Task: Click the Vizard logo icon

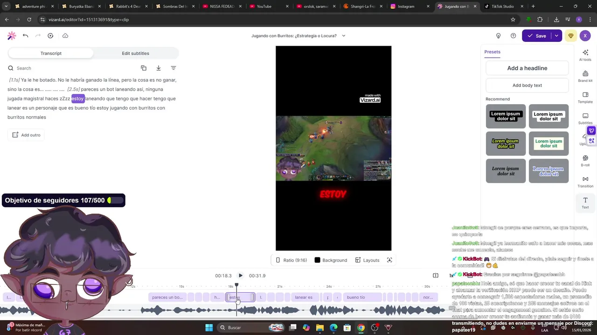Action: tap(12, 36)
